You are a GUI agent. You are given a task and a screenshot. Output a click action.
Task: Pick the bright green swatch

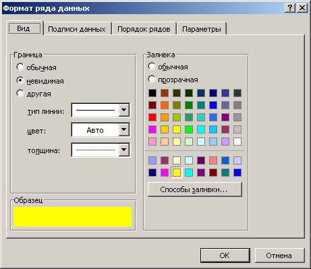click(189, 129)
